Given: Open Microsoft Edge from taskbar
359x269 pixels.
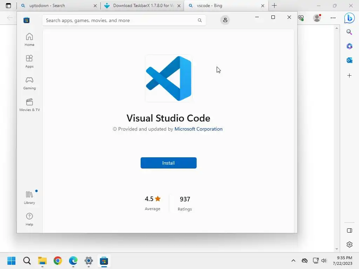Looking at the screenshot, I should (73, 261).
